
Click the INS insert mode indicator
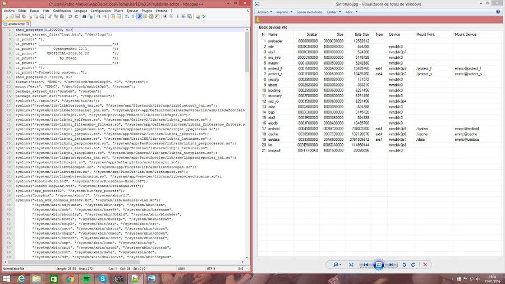[x=241, y=268]
